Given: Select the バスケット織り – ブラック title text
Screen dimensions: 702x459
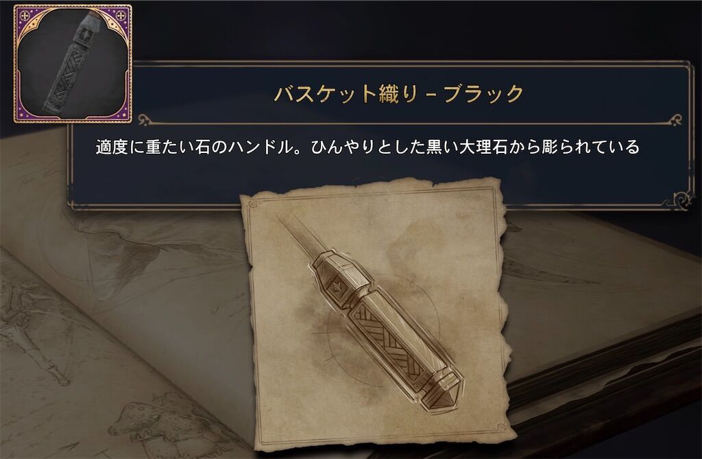Looking at the screenshot, I should tap(398, 94).
